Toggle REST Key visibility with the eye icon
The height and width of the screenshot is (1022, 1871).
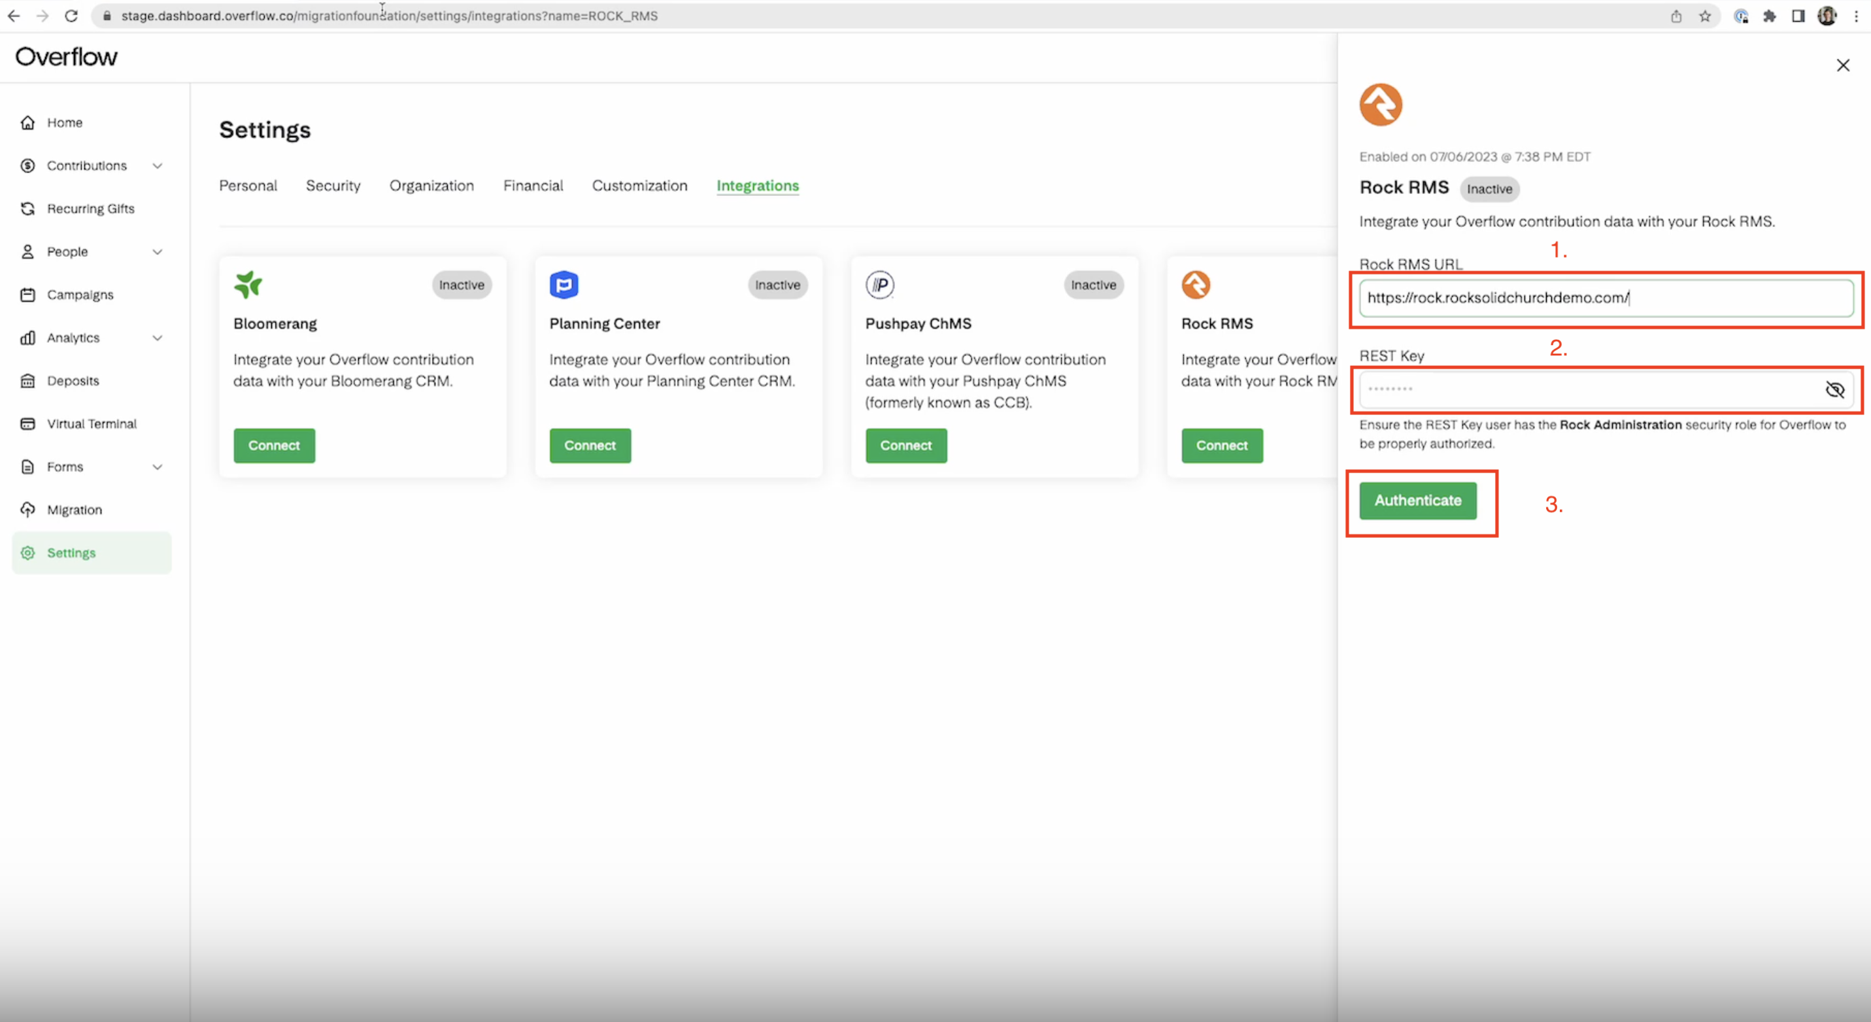tap(1834, 389)
